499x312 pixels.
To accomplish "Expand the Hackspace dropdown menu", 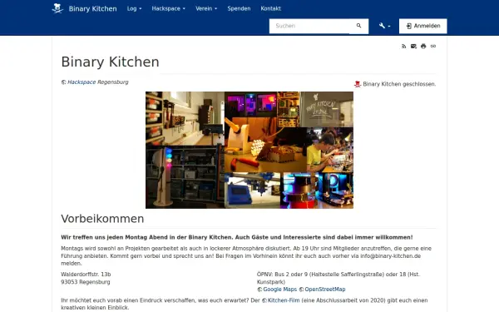I will click(168, 8).
